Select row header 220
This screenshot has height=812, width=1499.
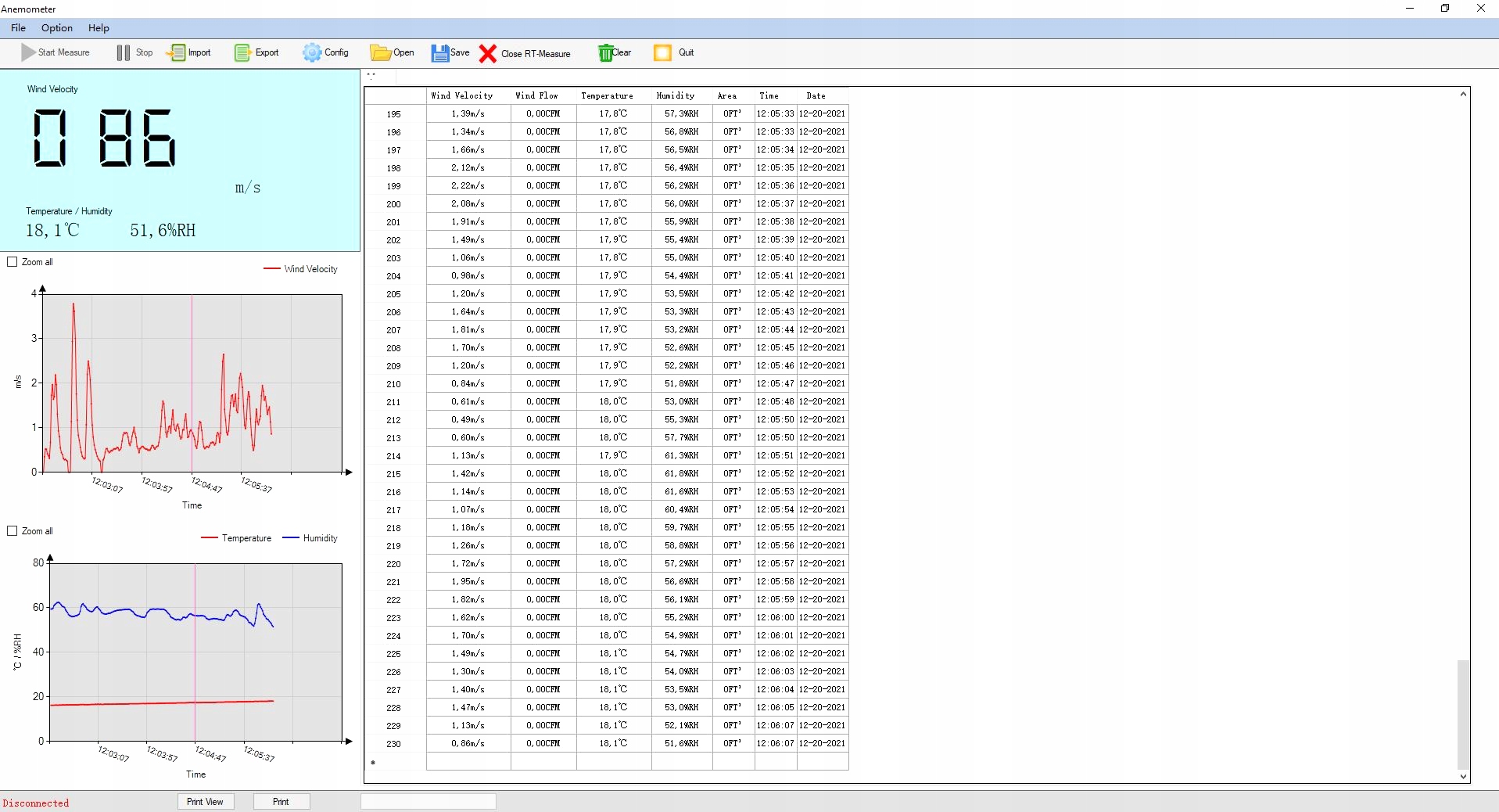(x=396, y=564)
